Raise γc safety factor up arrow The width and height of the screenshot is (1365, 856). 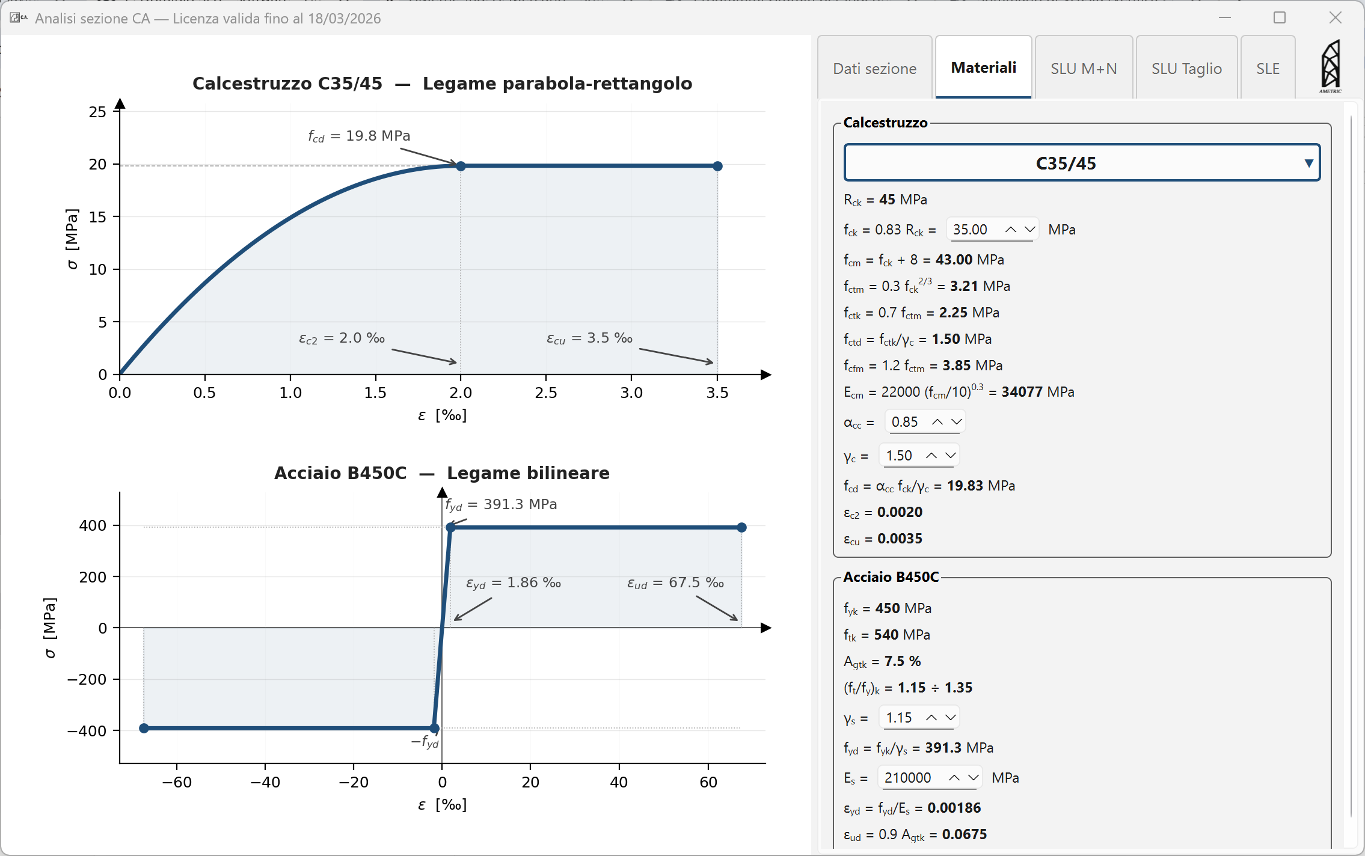click(931, 456)
